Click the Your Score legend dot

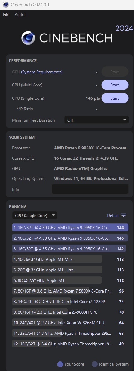(60, 364)
